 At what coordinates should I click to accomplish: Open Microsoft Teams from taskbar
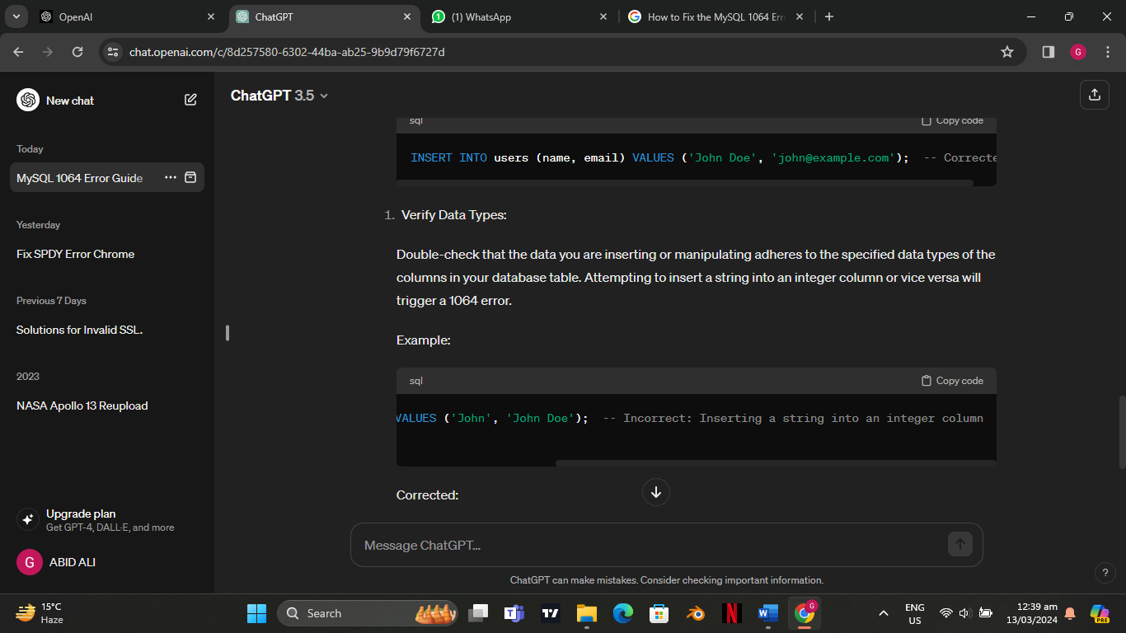click(514, 613)
